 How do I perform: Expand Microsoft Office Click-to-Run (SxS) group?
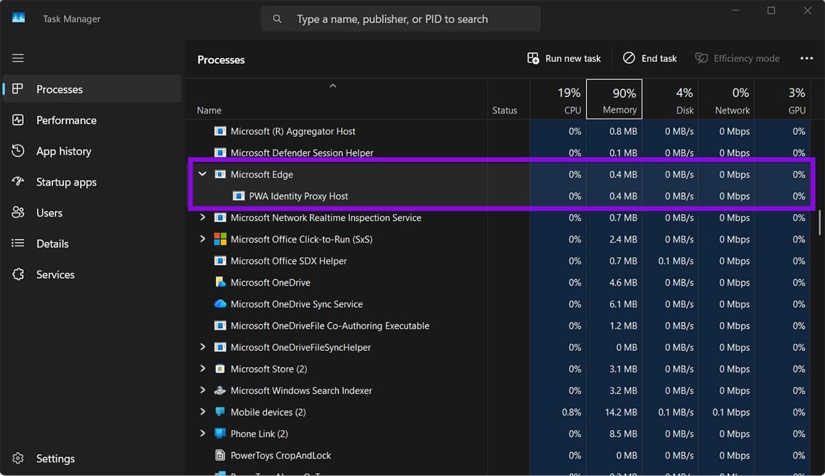point(202,239)
